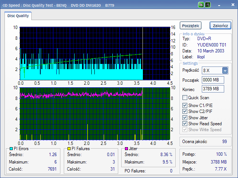
Task: Click the disc ID YUDEN000 T01
Action: [x=212, y=45]
